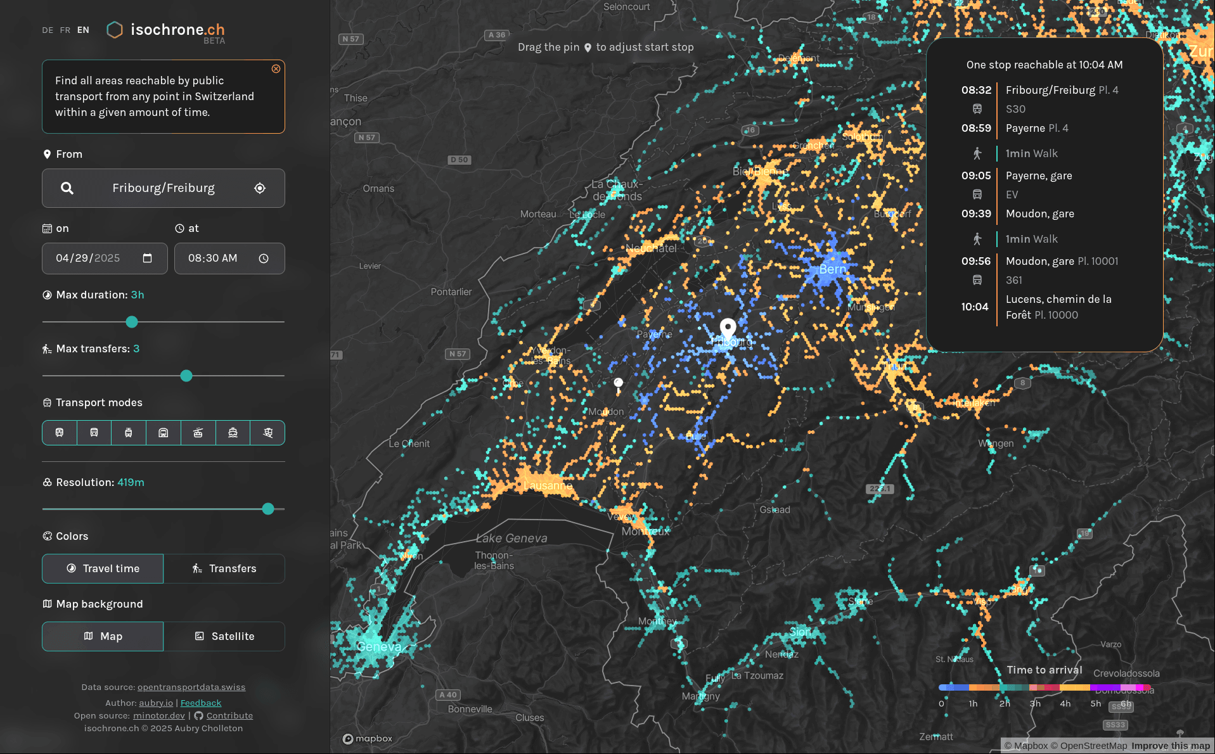1215x754 pixels.
Task: Open the opentransportdata.swiss link
Action: (x=191, y=687)
